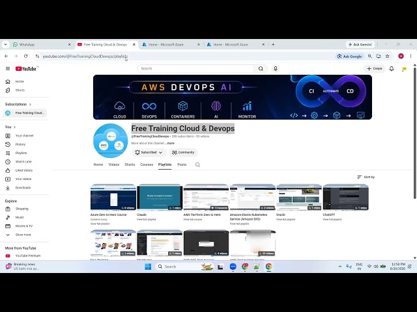This screenshot has width=417, height=312.
Task: Switch to channel Posts tab
Action: pos(182,164)
